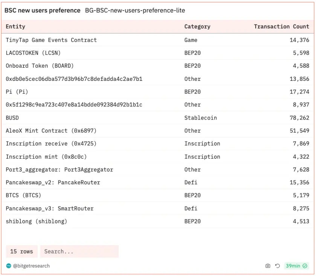Click AleoX Mint Contract (0x6897) cell
Viewport: 316px width, 276px height.
click(x=51, y=131)
